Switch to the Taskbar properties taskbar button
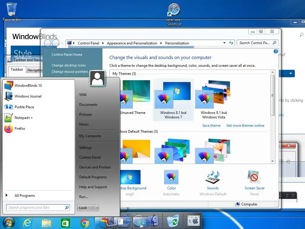The image size is (305, 229). [x=122, y=223]
